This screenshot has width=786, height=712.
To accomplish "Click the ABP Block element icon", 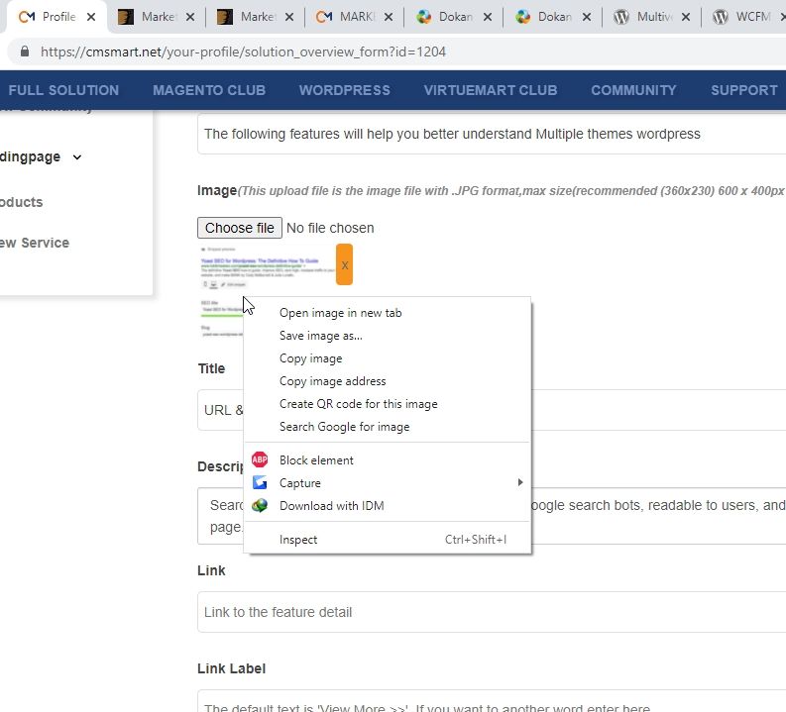I will tap(260, 459).
